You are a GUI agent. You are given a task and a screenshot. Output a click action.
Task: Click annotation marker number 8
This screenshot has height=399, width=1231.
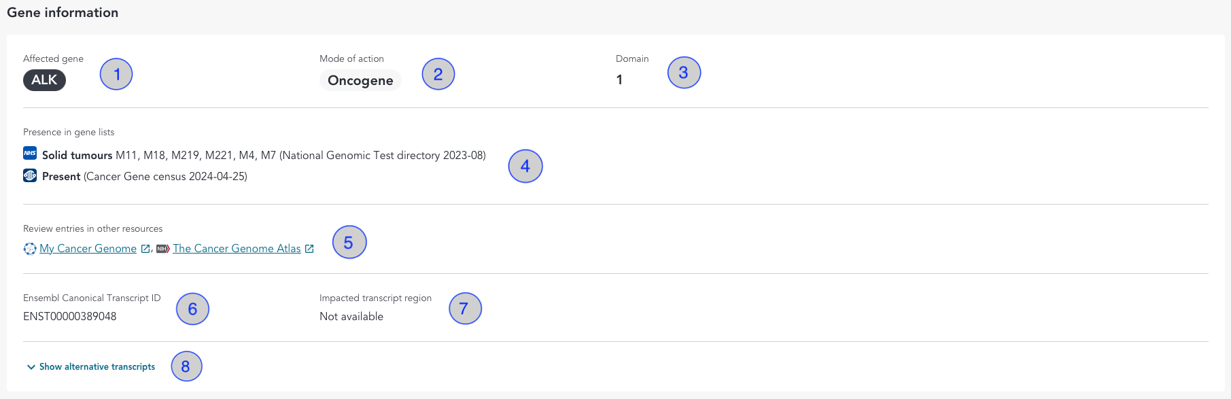[x=186, y=366]
